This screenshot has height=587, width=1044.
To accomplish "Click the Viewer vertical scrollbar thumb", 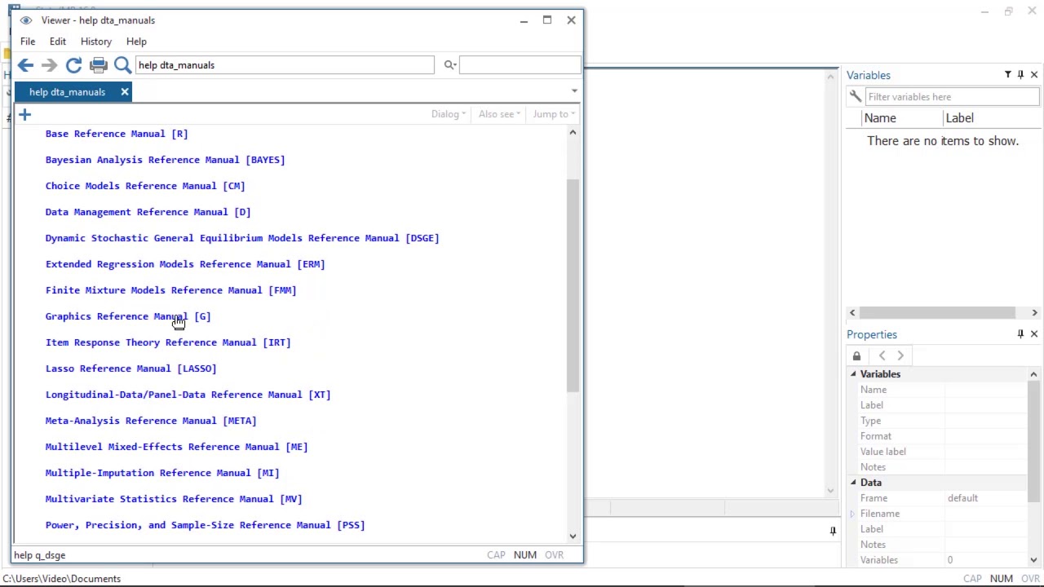I will tap(573, 285).
